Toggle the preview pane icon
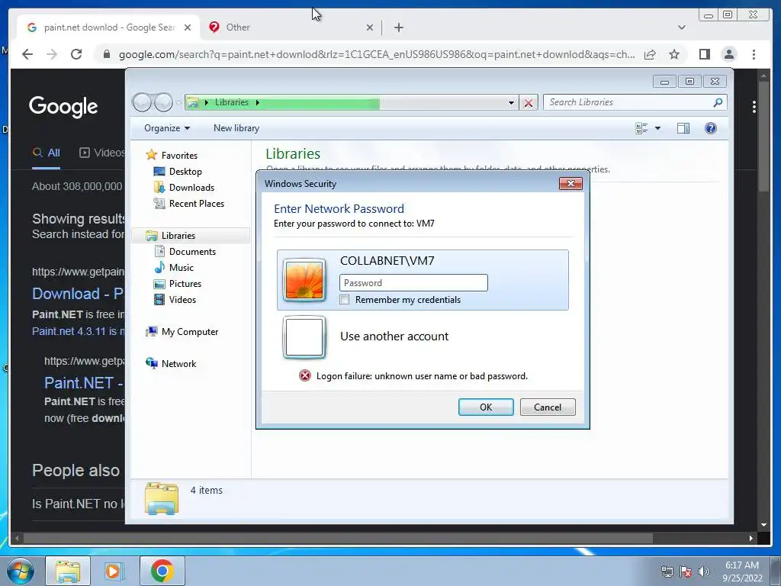Viewport: 781px width, 586px height. click(x=683, y=128)
